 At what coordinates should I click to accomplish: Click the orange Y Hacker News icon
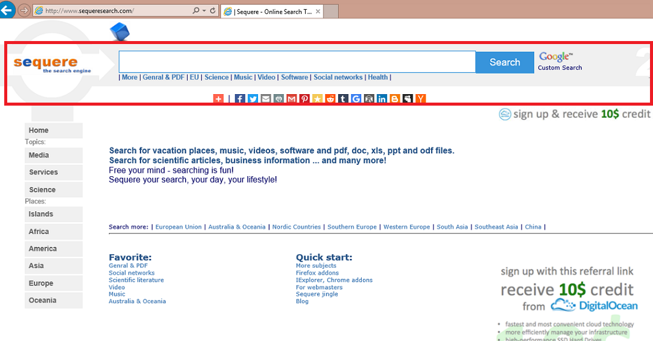[x=420, y=99]
